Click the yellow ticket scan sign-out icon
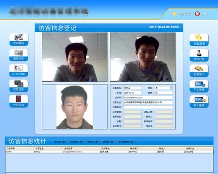Screen dimensions: 218x174 coord(199,40)
